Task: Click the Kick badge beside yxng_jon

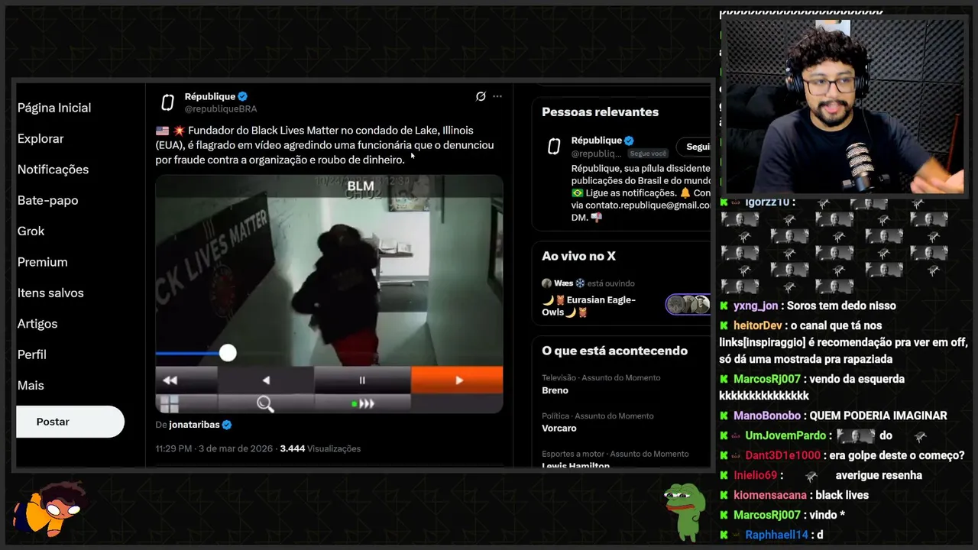Action: tap(724, 306)
